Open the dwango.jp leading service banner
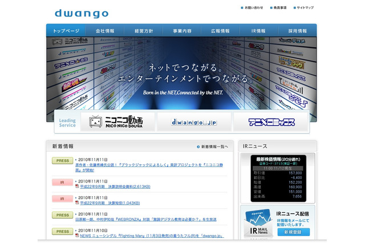This screenshot has width=365, height=243. click(x=194, y=121)
